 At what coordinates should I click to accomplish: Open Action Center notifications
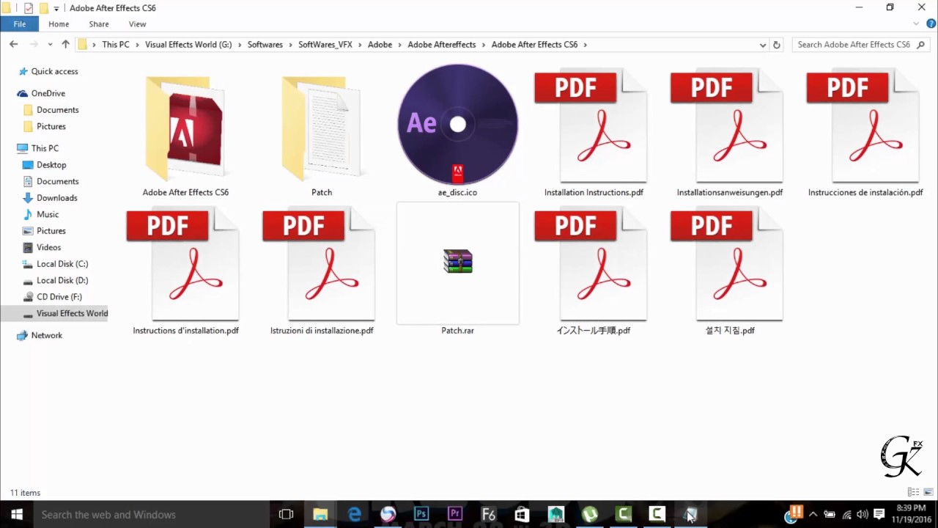point(879,515)
